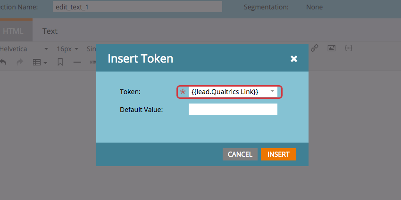Open the Token dropdown list
Viewport: 401px width, 200px height.
point(272,91)
